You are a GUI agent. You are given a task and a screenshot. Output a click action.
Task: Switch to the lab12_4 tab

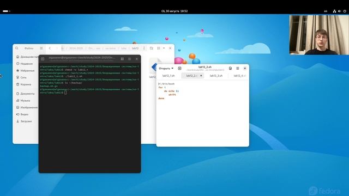click(x=239, y=76)
